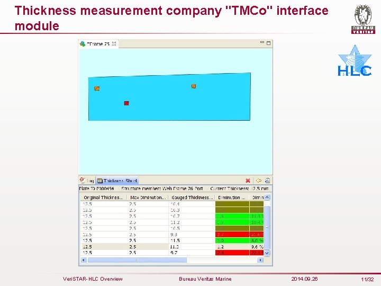This screenshot has width=381, height=286.
Task: Open the Thickness Sheet tab
Action: 117,181
